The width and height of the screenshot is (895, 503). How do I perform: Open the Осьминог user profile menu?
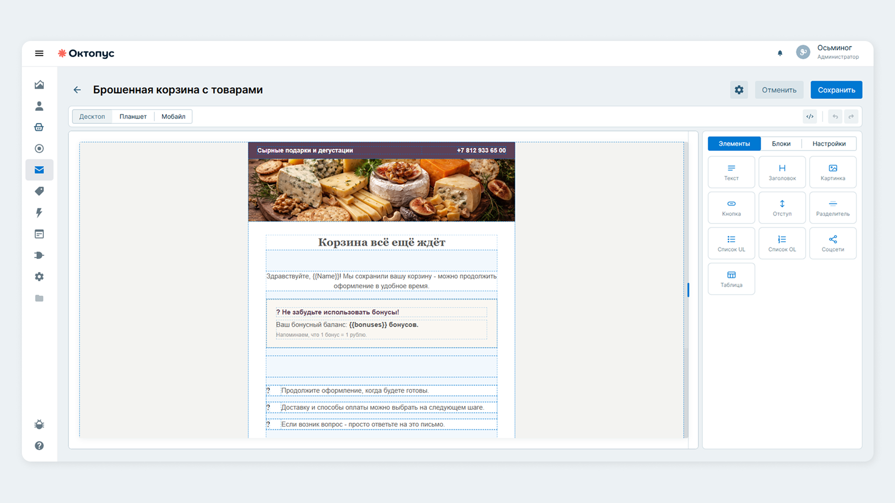click(x=827, y=52)
